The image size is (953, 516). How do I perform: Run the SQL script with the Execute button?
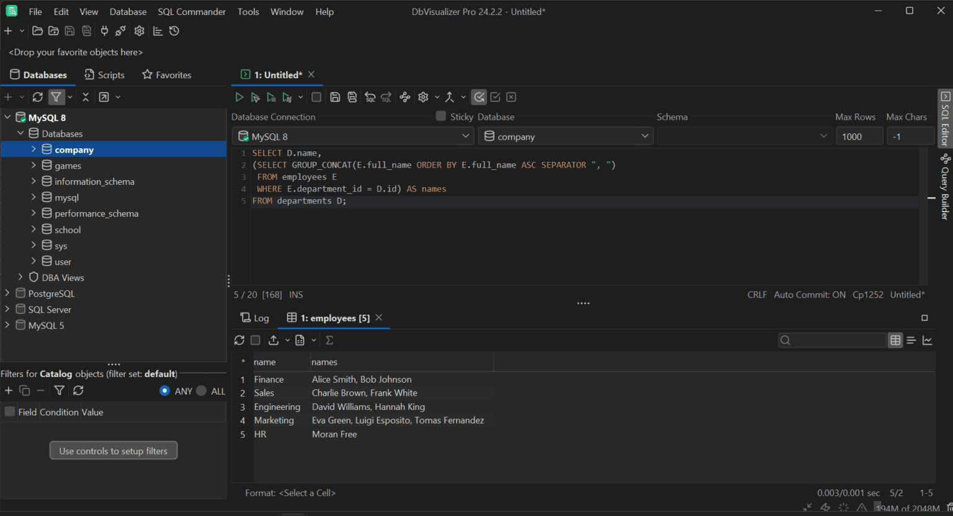click(x=239, y=97)
